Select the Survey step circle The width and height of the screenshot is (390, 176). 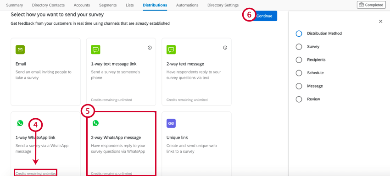pos(299,47)
